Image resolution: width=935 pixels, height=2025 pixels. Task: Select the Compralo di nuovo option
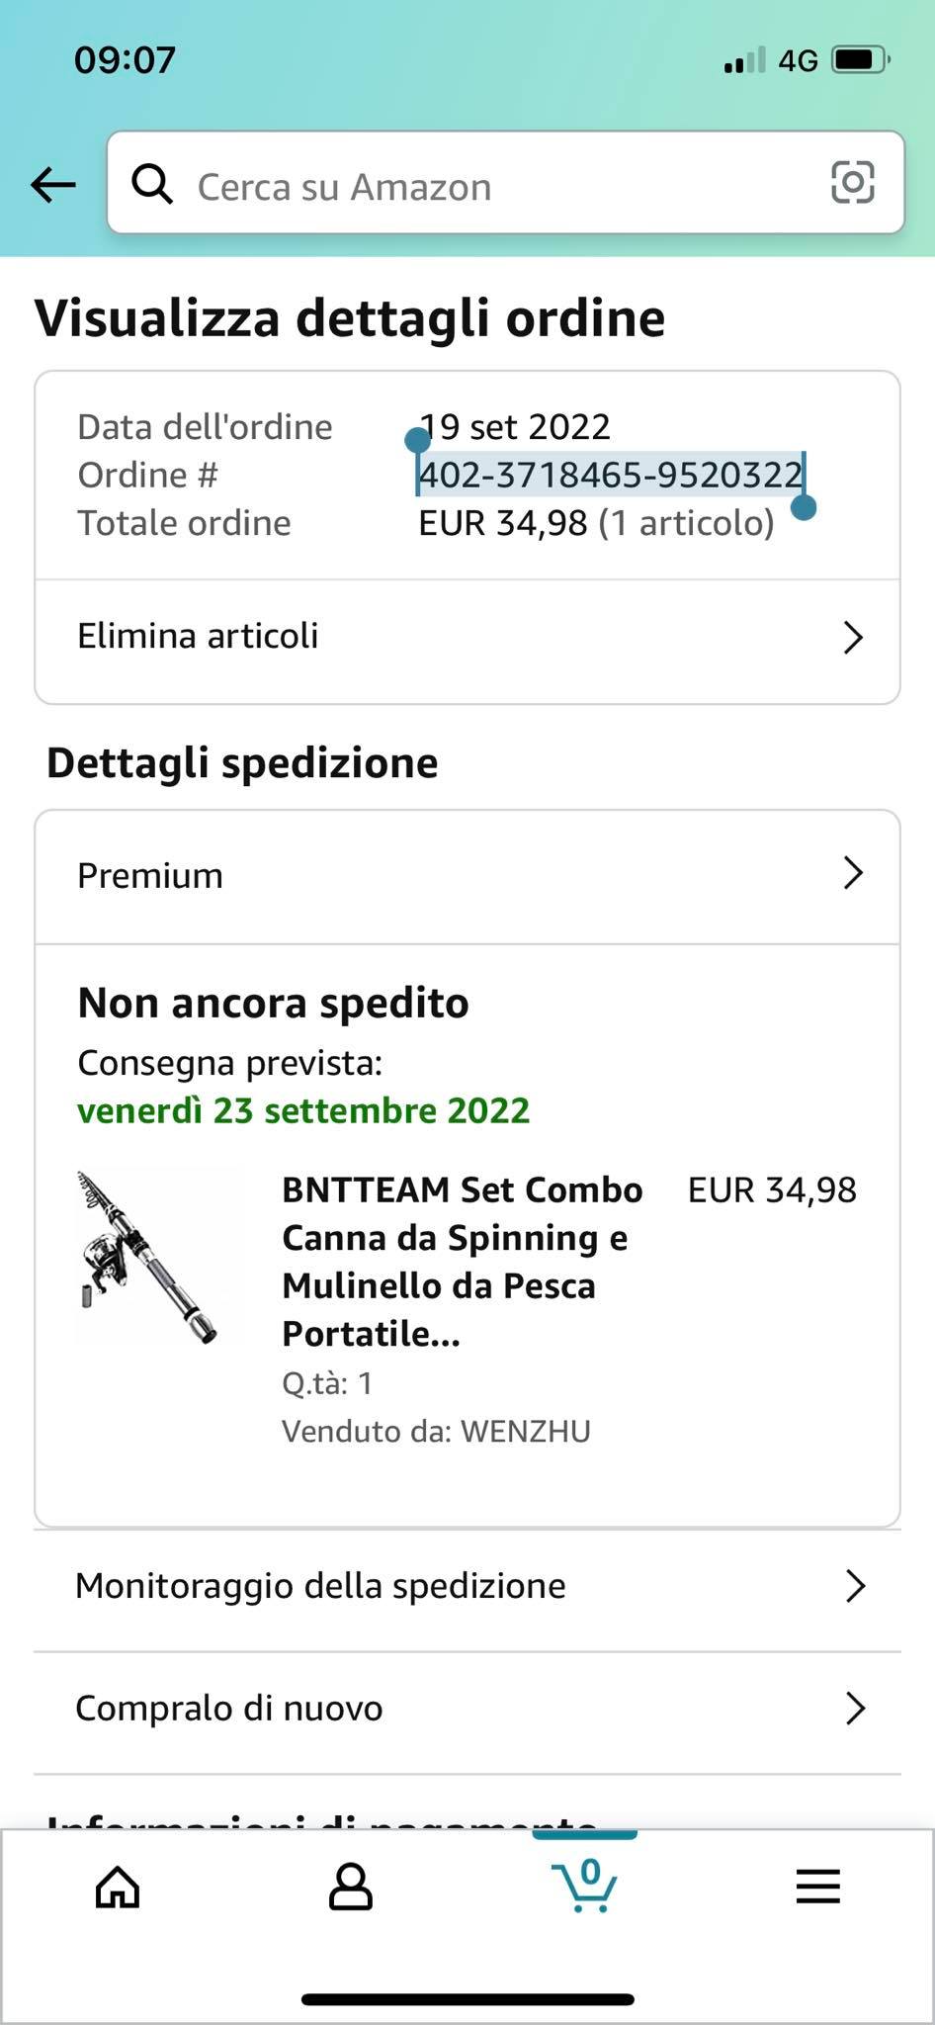point(229,1708)
